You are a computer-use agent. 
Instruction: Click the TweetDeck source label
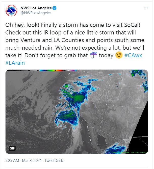click(x=54, y=161)
